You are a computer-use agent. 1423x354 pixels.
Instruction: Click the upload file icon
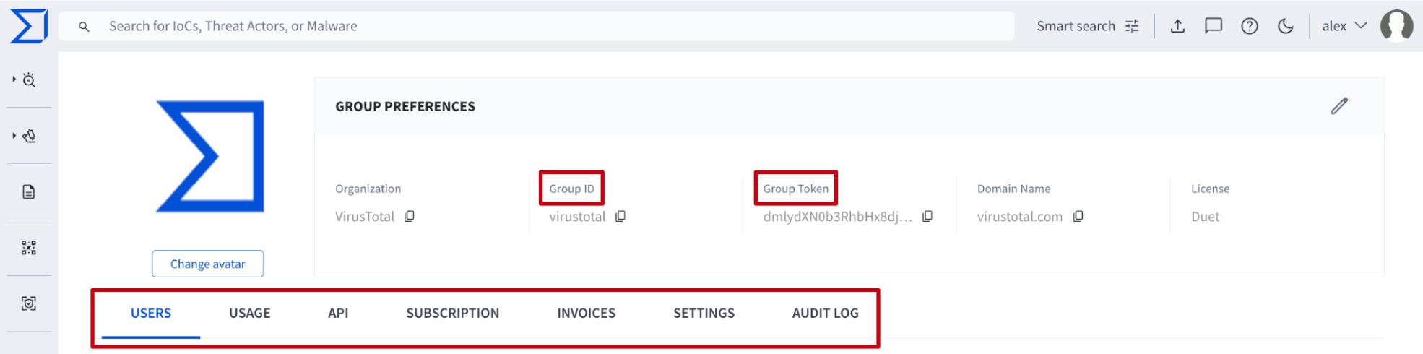point(1177,26)
